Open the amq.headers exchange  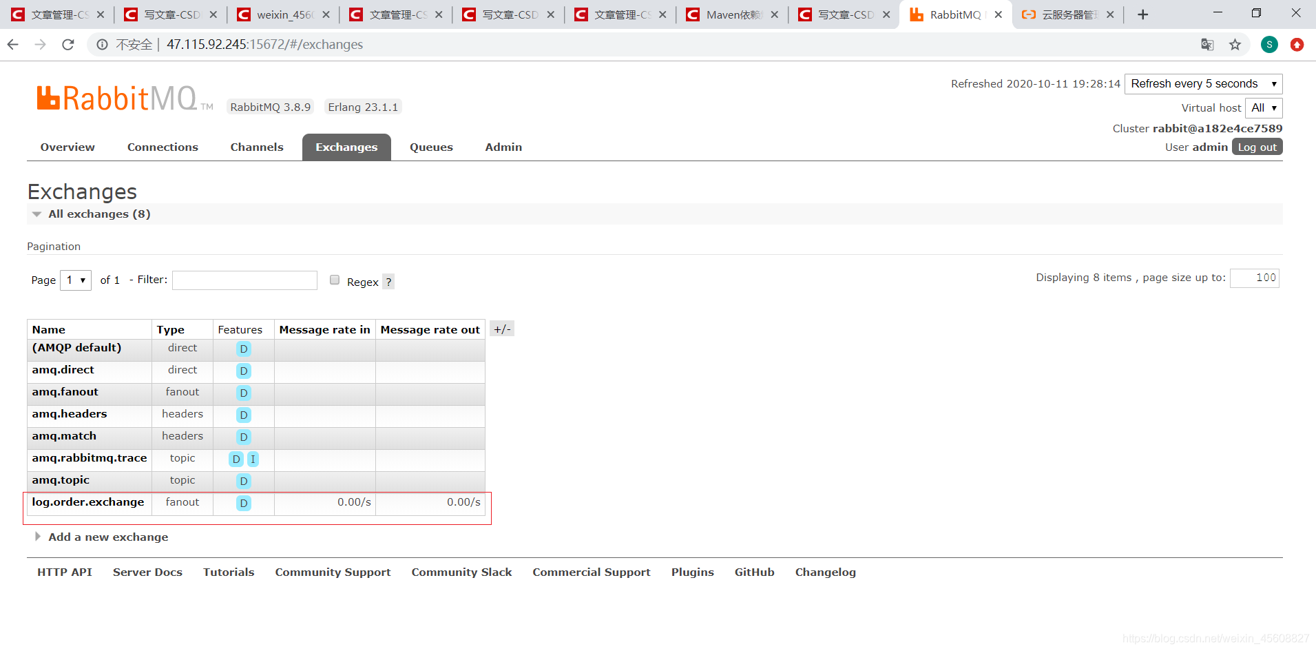70,414
